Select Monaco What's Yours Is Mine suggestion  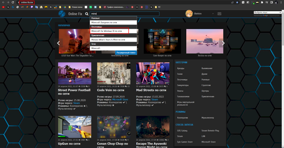tap(113, 39)
